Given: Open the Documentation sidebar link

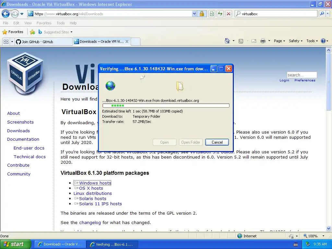Looking at the screenshot, I should pos(23,139).
